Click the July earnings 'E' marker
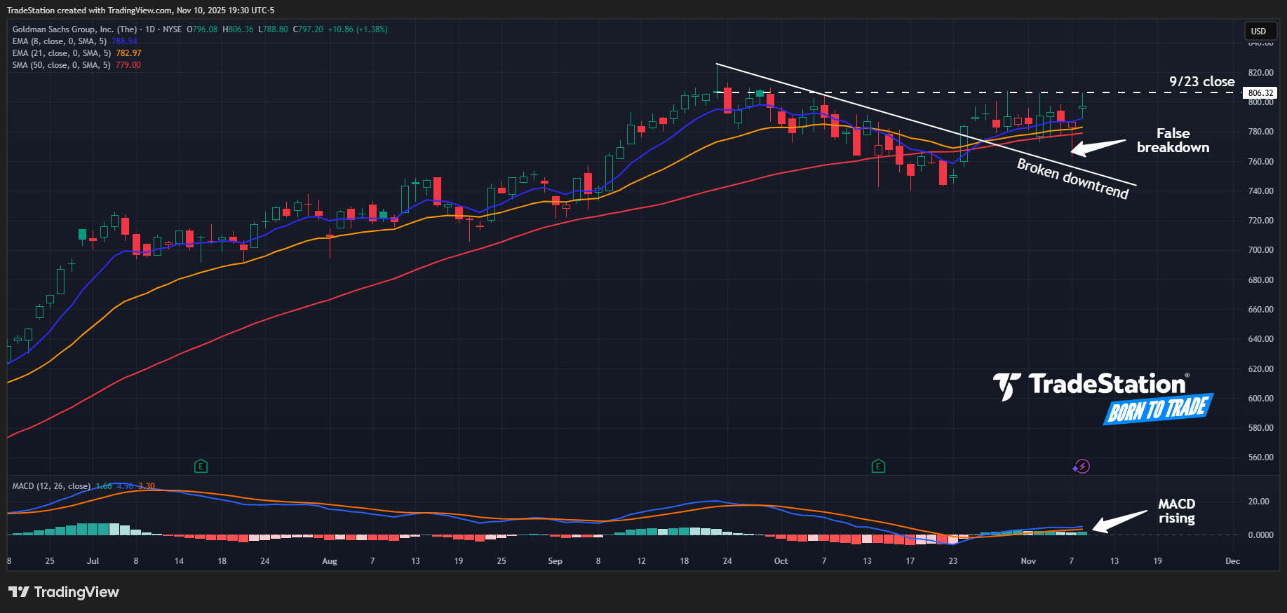 pyautogui.click(x=201, y=466)
